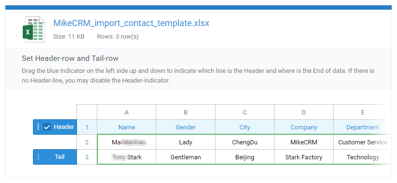Click the Header indicator drag handle dots

click(x=38, y=127)
